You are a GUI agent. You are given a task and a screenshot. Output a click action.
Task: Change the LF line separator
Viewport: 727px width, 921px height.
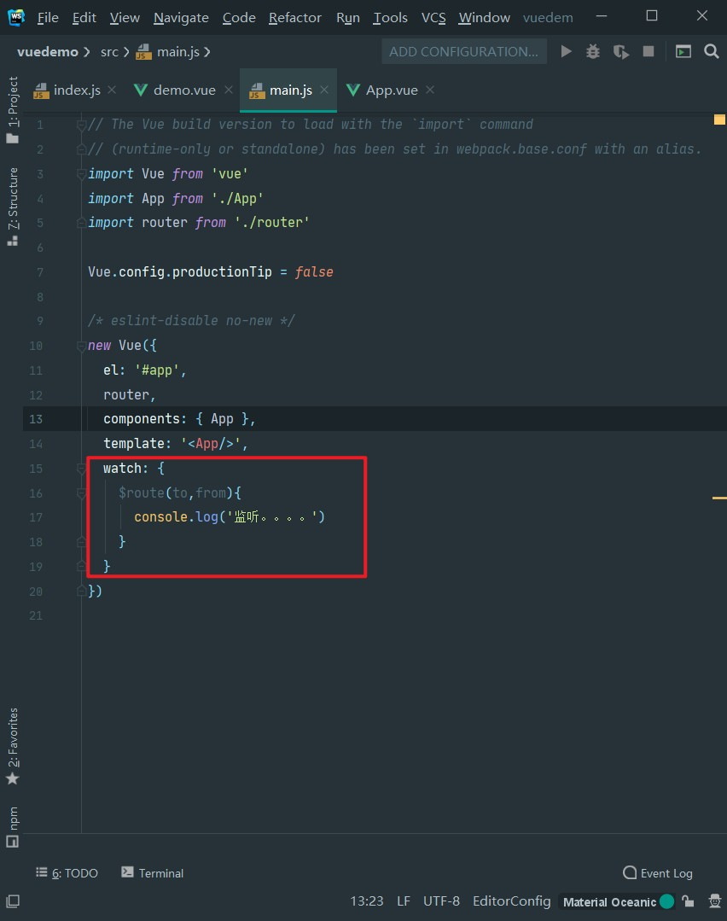(x=404, y=901)
